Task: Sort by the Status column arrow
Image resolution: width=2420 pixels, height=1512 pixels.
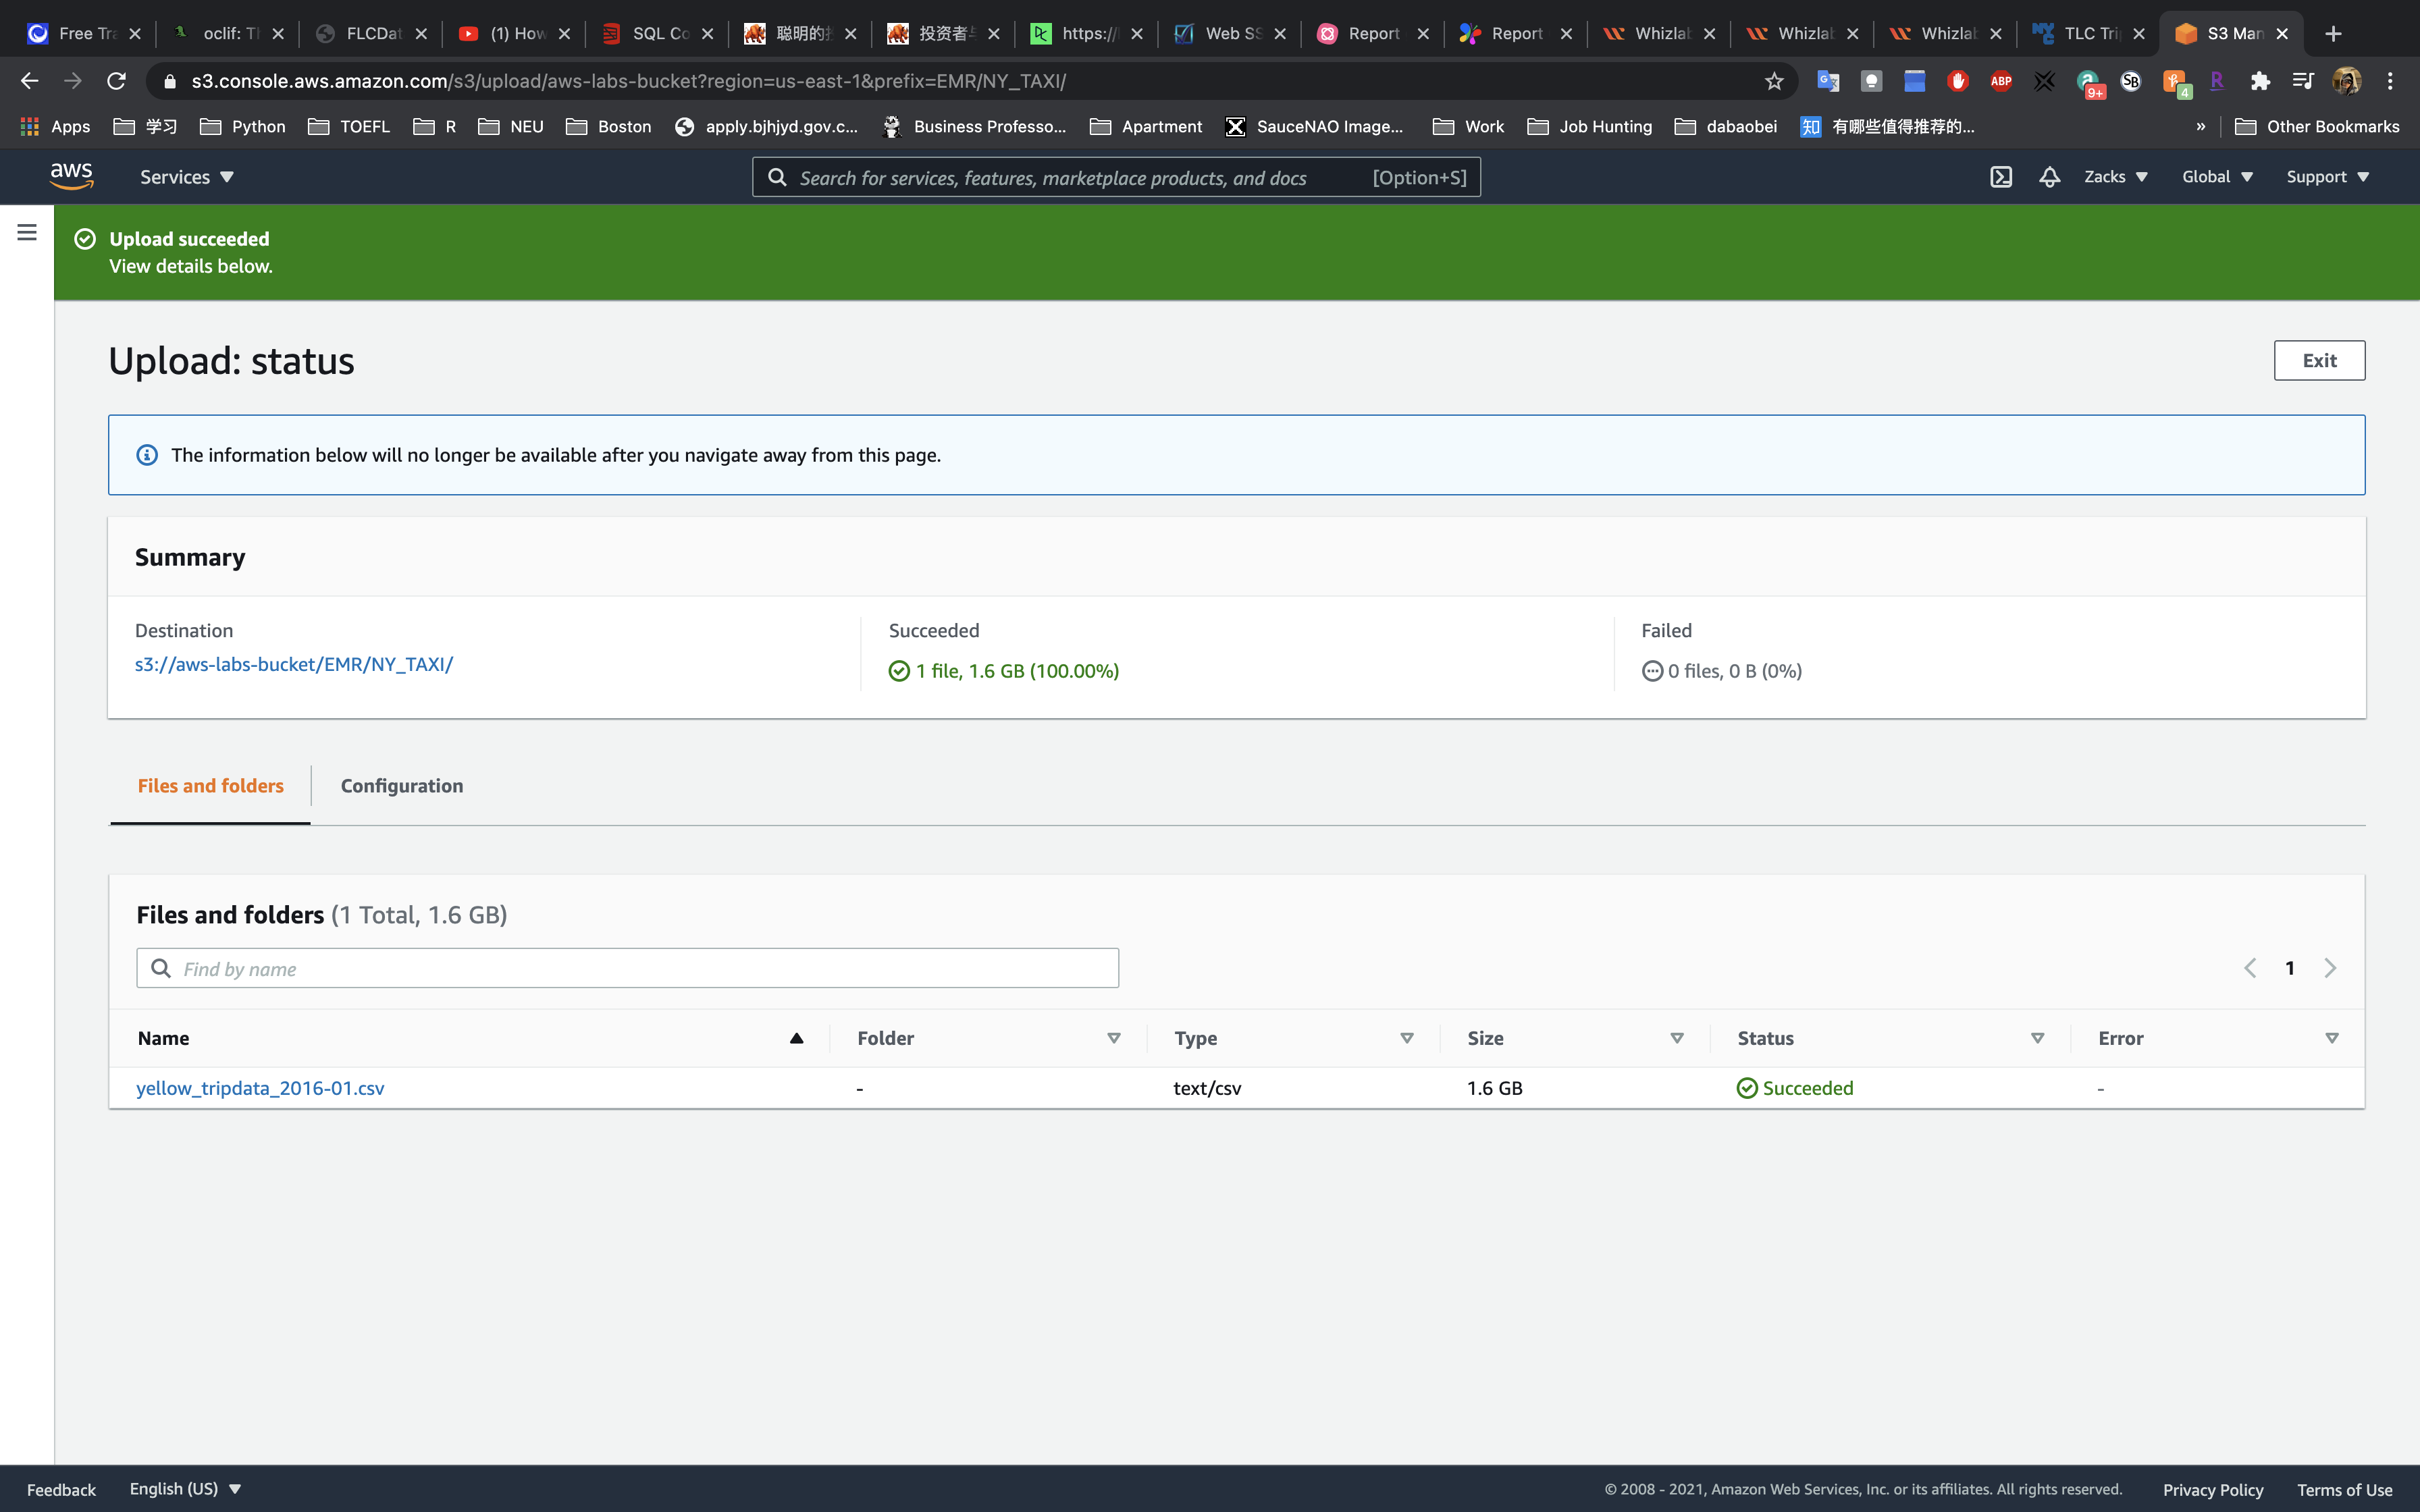Action: point(2037,1038)
